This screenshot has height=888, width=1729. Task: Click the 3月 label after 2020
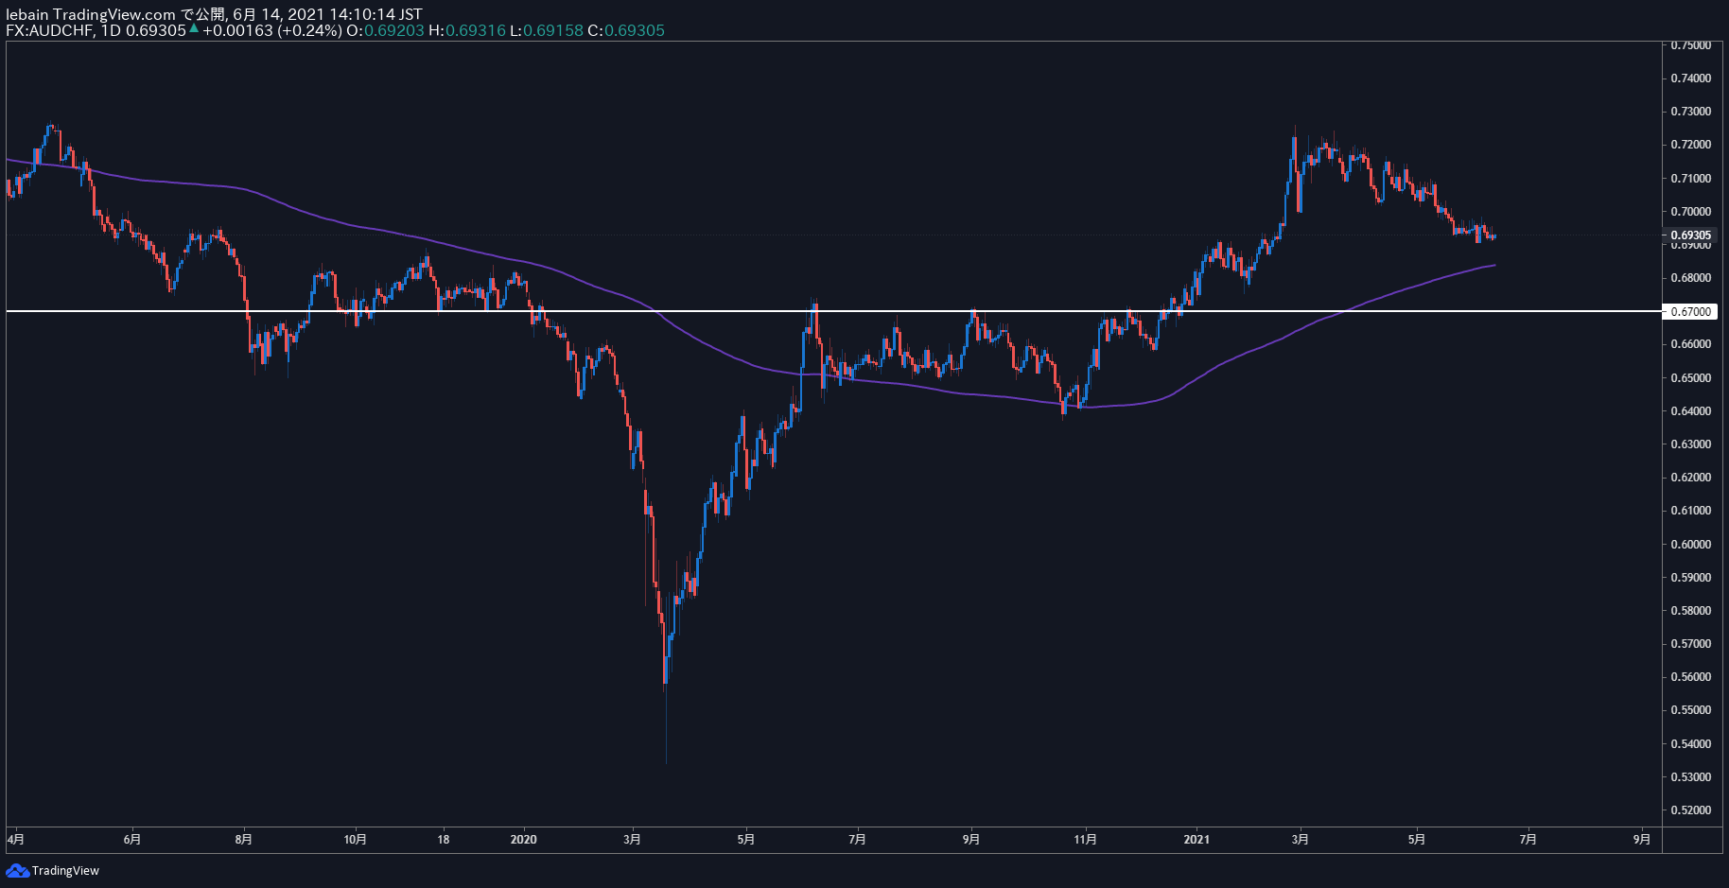633,840
